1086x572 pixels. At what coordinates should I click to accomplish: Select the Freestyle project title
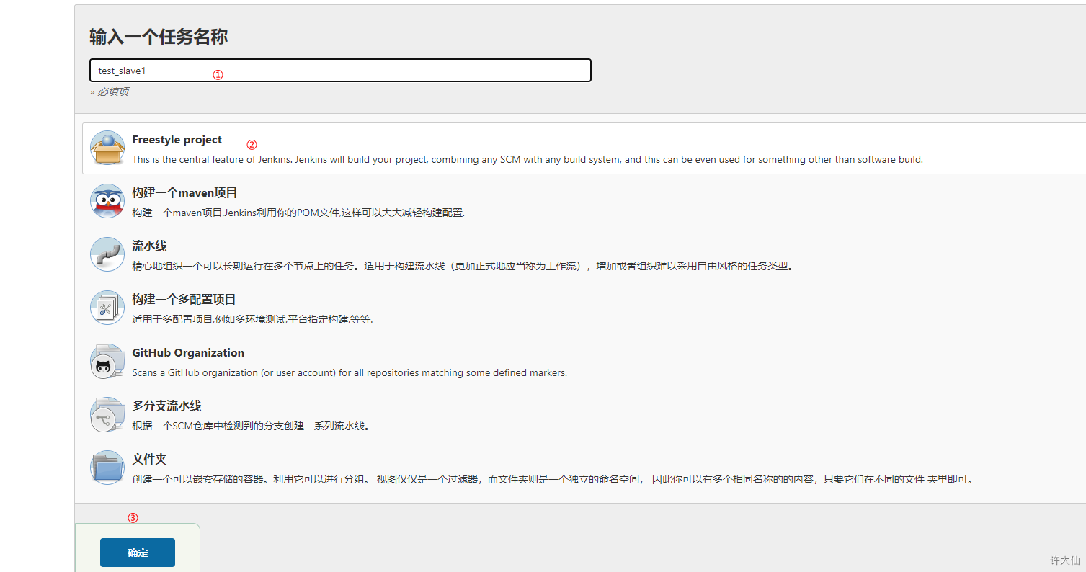click(x=177, y=140)
